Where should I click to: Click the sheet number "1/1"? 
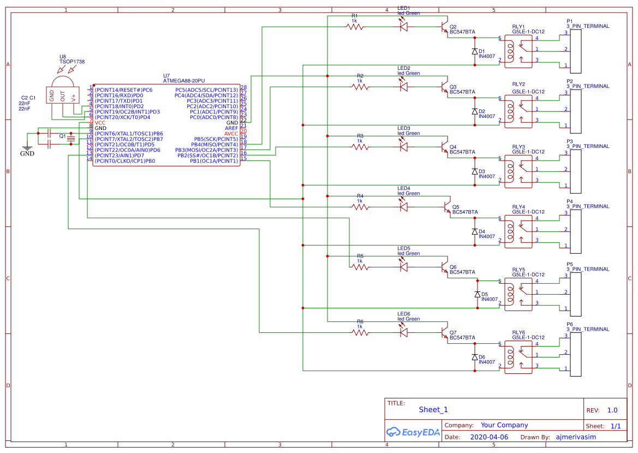pyautogui.click(x=616, y=426)
